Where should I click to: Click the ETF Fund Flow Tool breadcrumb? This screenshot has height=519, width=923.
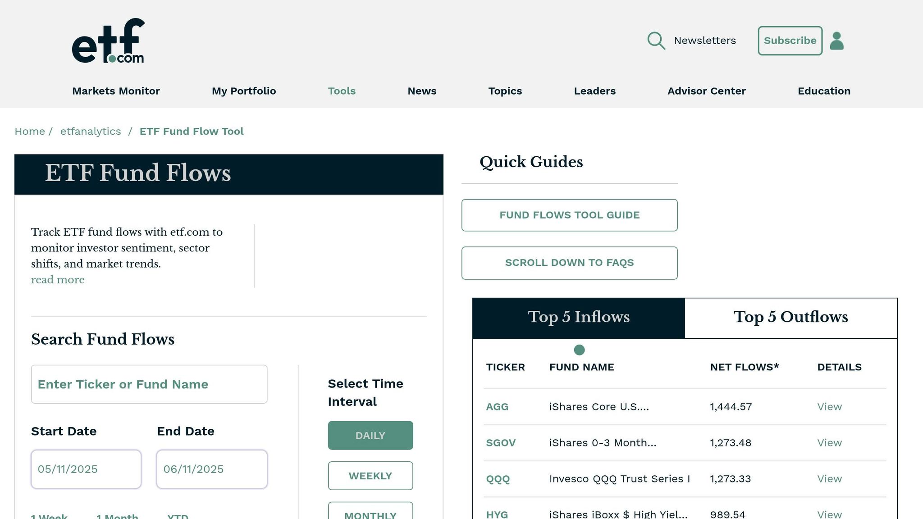coord(192,131)
